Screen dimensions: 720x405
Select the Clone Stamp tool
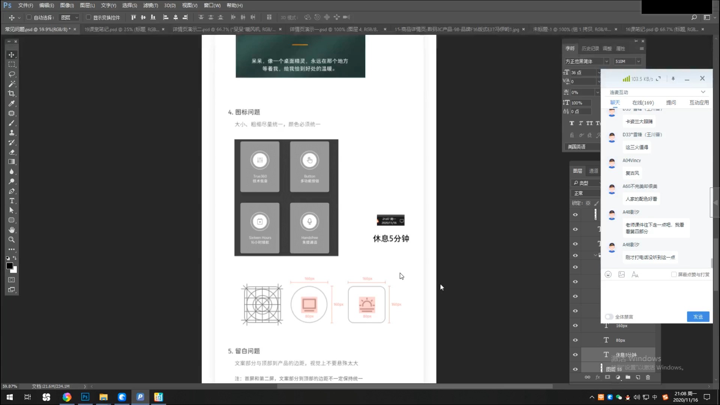pyautogui.click(x=12, y=133)
